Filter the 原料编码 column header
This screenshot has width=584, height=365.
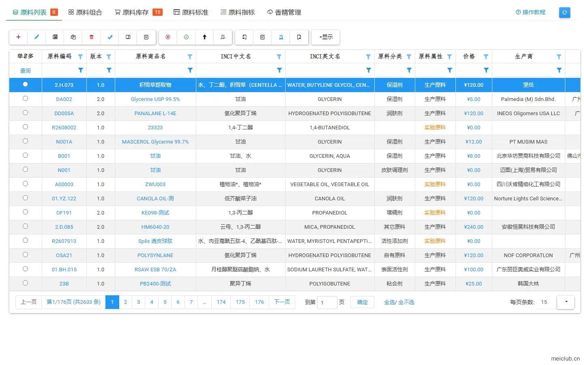tap(80, 57)
